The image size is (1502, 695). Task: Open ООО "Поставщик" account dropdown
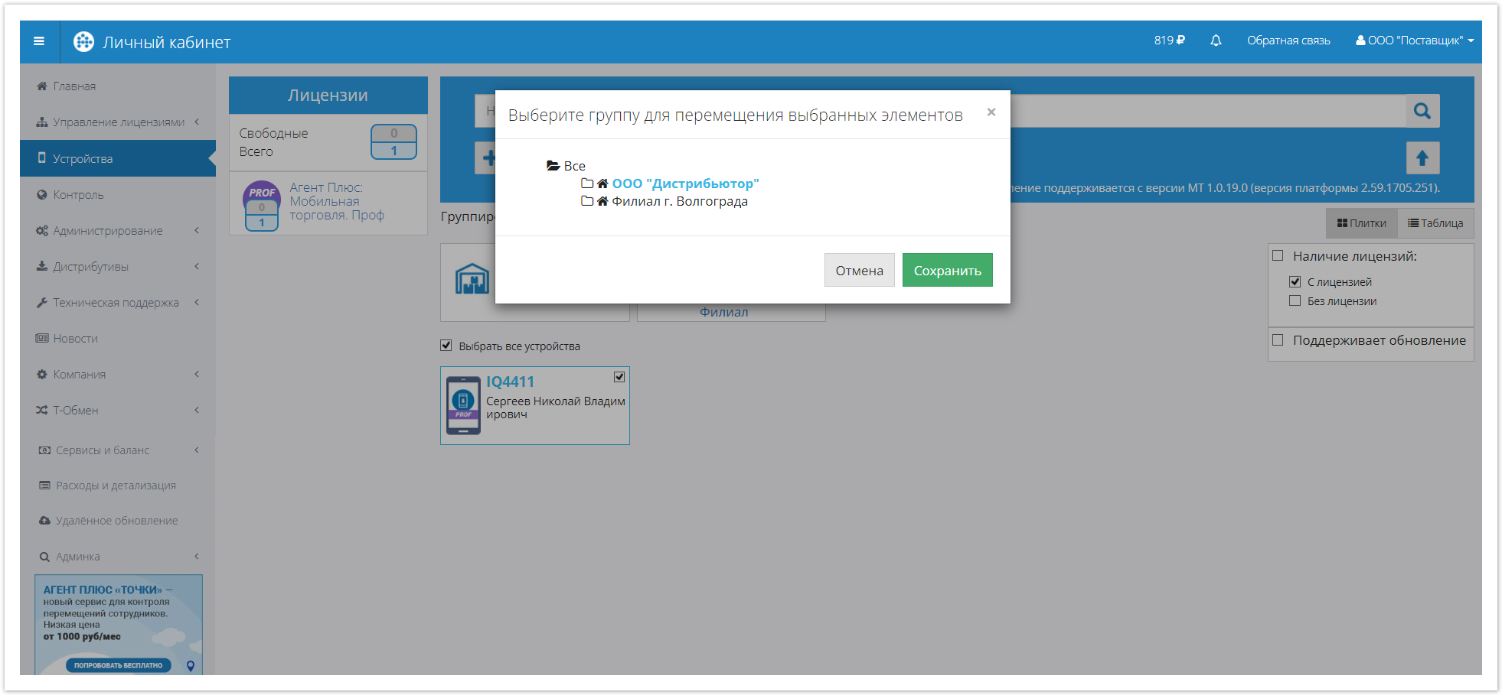coord(1415,41)
